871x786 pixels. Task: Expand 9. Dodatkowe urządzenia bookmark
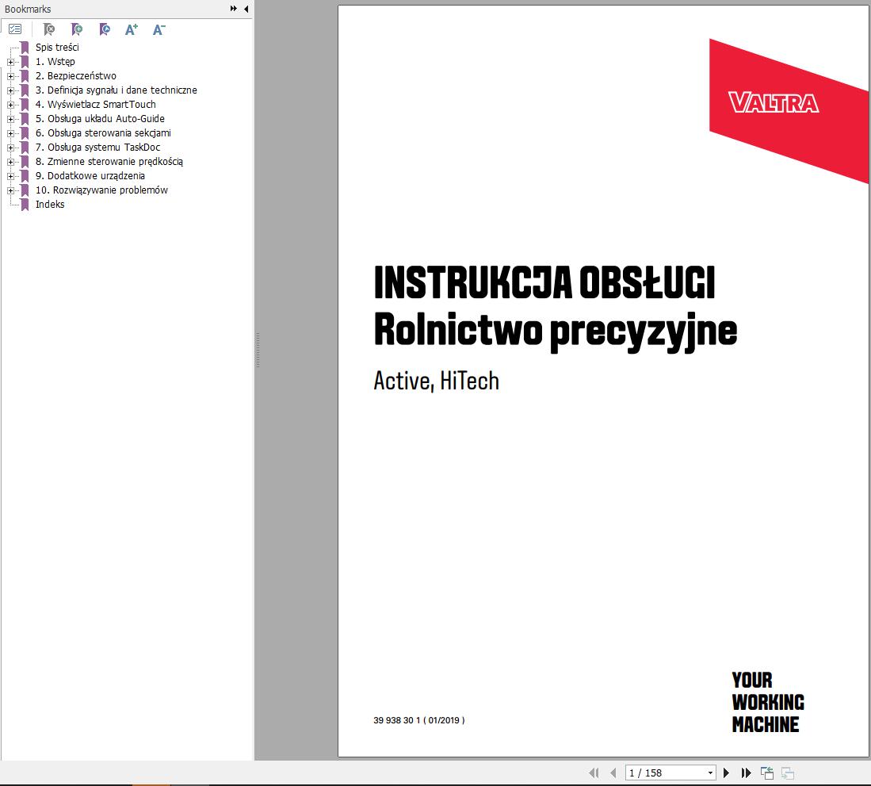point(10,176)
